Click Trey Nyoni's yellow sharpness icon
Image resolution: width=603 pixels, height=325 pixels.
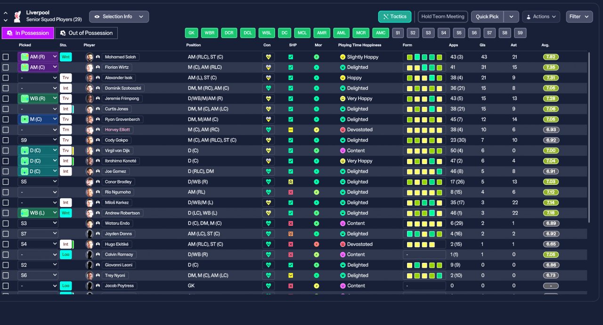click(291, 276)
